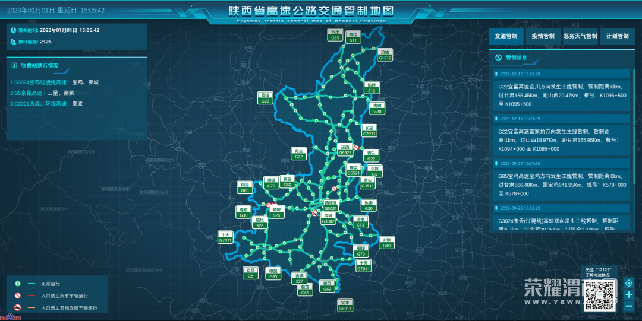This screenshot has width=642, height=321.
Task: Click closure icon beside G6522 延西 marker
Action: (x=356, y=148)
